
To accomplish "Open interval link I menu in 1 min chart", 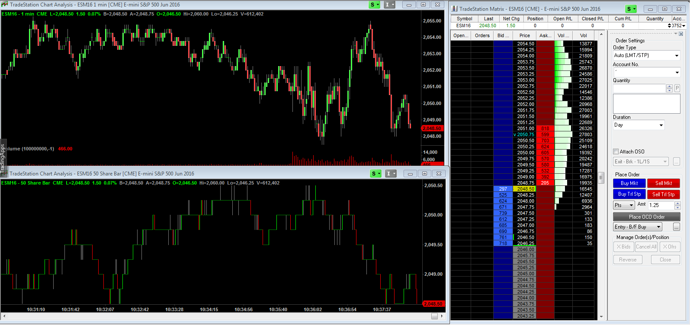I will tap(390, 5).
